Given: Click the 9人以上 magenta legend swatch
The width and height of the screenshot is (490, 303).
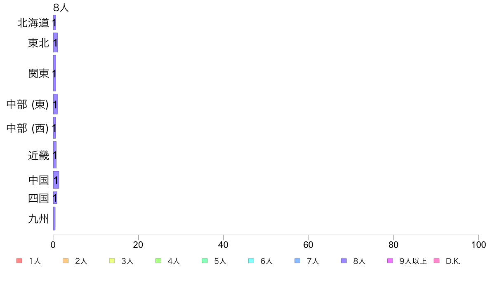Looking at the screenshot, I should click(x=390, y=261).
